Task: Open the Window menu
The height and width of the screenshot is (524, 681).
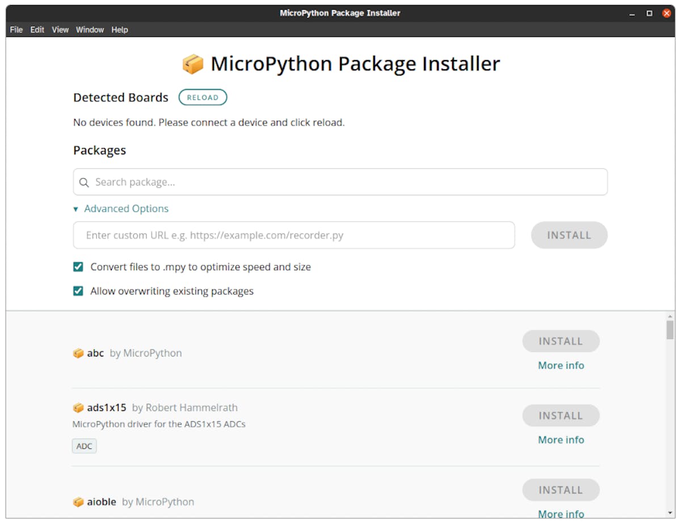Action: point(90,30)
